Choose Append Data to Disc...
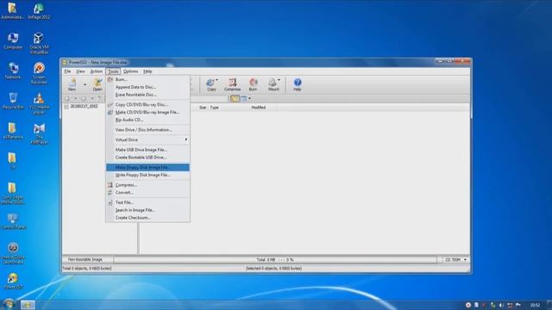The height and width of the screenshot is (310, 552). tap(147, 87)
